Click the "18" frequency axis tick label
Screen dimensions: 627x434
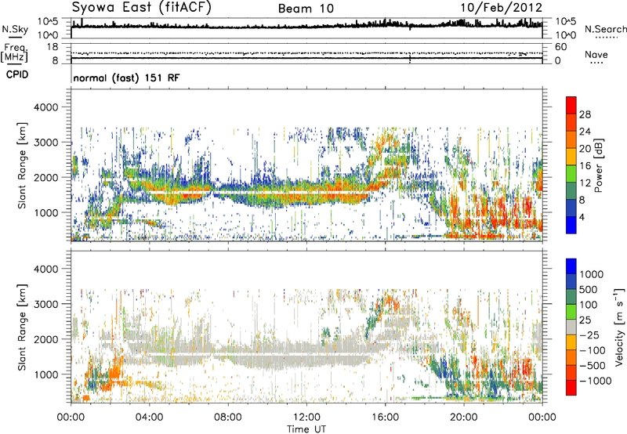point(53,46)
